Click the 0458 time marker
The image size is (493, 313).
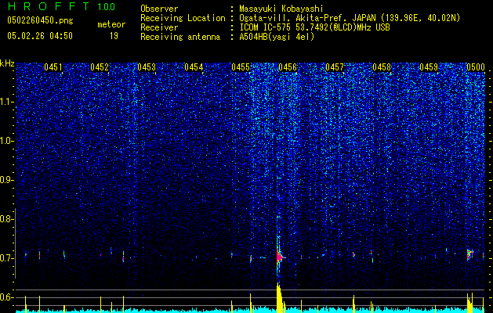[x=382, y=67]
